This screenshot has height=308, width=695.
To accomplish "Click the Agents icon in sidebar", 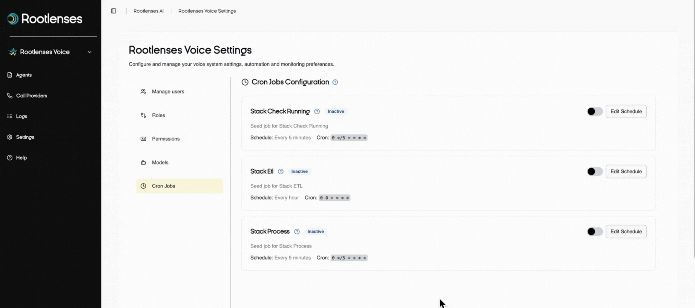I will point(10,75).
